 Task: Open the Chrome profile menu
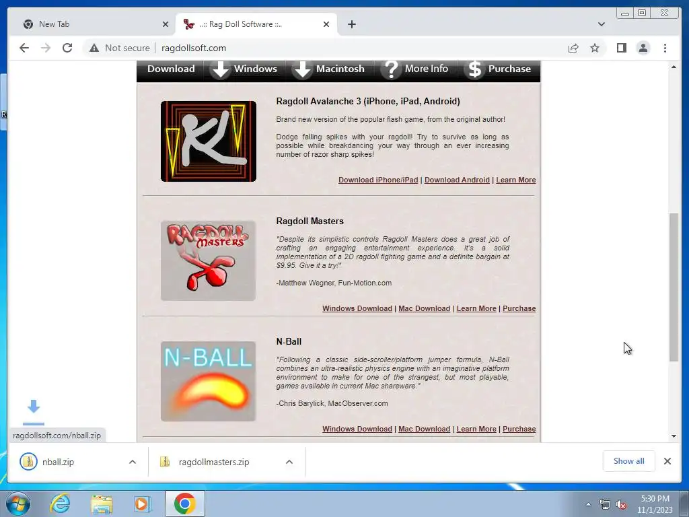point(643,48)
